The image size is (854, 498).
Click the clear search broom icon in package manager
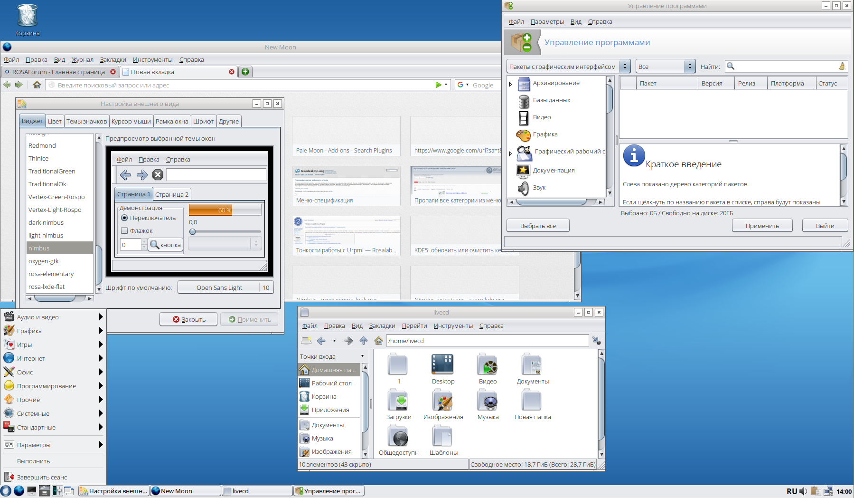[x=842, y=67]
